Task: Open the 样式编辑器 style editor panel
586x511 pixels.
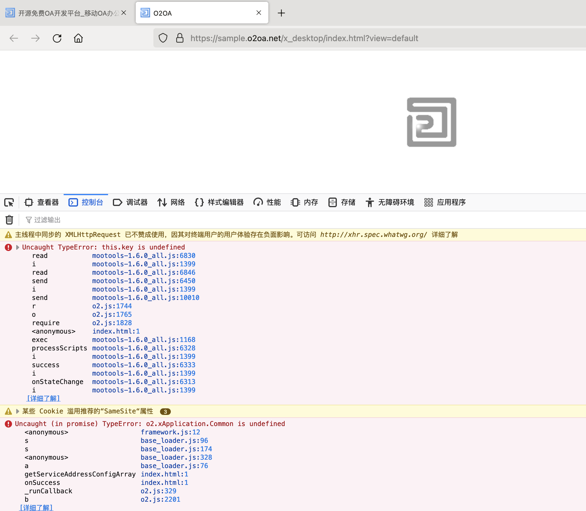Action: (x=219, y=202)
